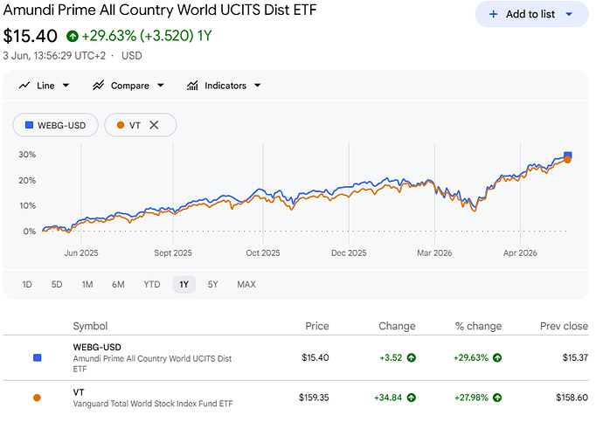Click green up-arrow icon beside +29.63% header

click(x=73, y=36)
